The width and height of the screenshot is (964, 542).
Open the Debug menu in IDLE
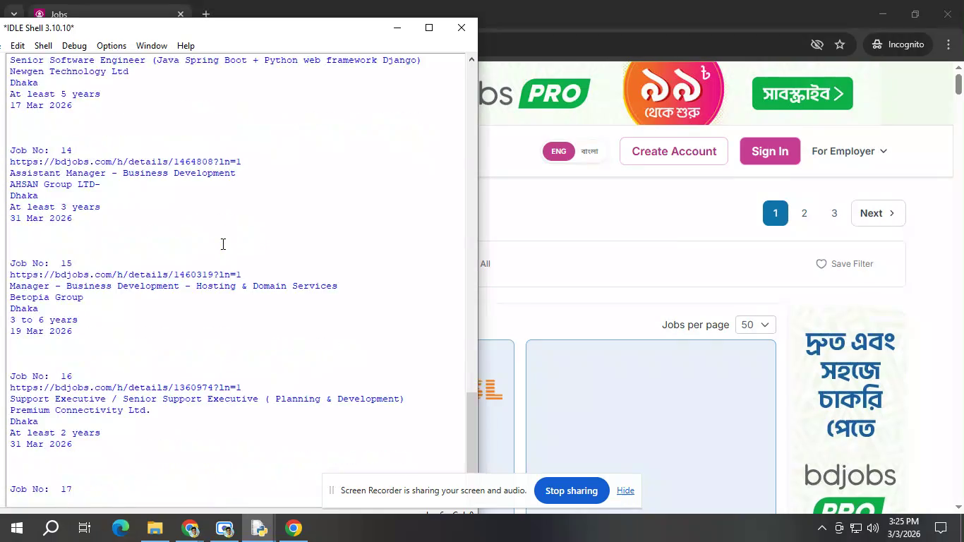(x=74, y=46)
